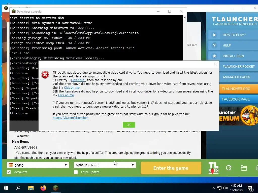Minimize the Developer console window
258x193 pixels.
158,11
